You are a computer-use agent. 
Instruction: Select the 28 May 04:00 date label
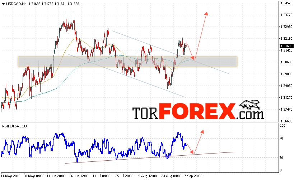click(x=34, y=176)
